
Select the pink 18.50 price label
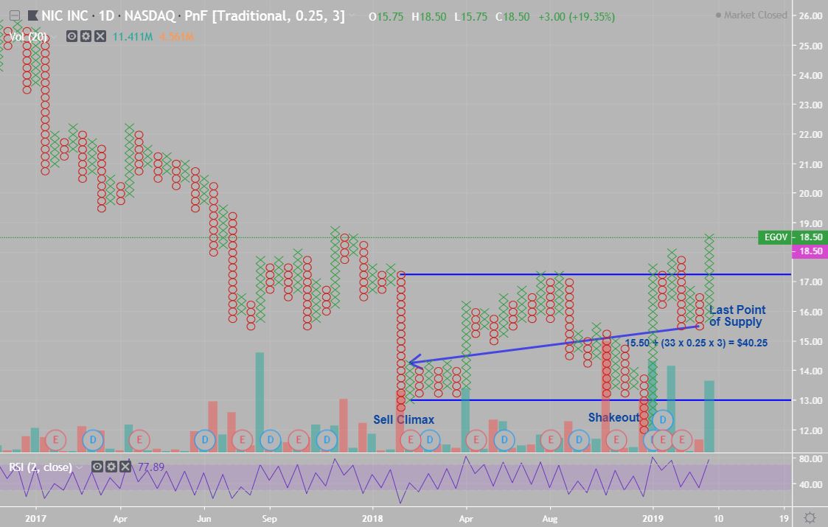point(809,251)
